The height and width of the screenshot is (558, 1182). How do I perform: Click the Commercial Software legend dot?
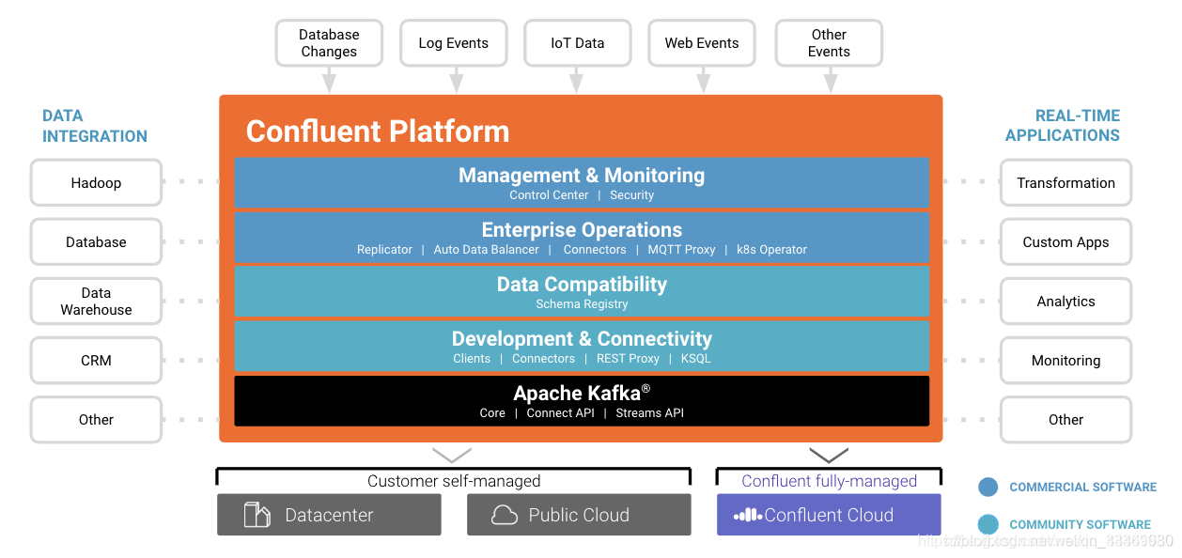988,487
